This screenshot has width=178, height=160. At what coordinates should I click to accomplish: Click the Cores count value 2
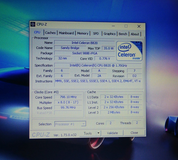(111, 123)
